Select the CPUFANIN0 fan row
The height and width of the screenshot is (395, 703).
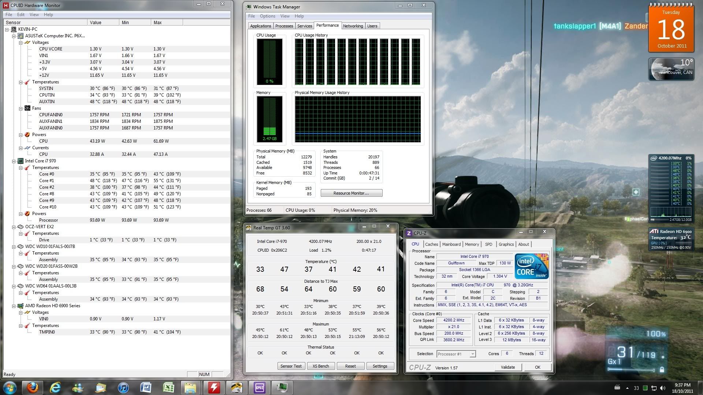[x=116, y=115]
